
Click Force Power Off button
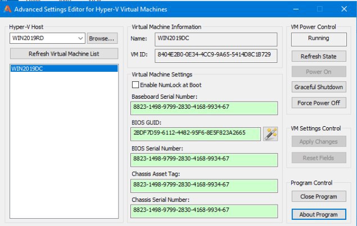pos(319,103)
